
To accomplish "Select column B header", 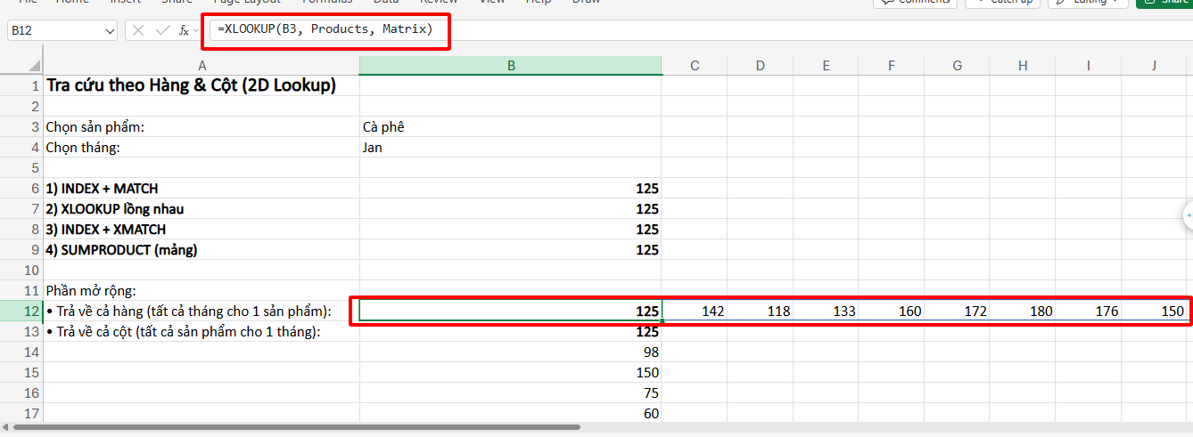I will 511,66.
